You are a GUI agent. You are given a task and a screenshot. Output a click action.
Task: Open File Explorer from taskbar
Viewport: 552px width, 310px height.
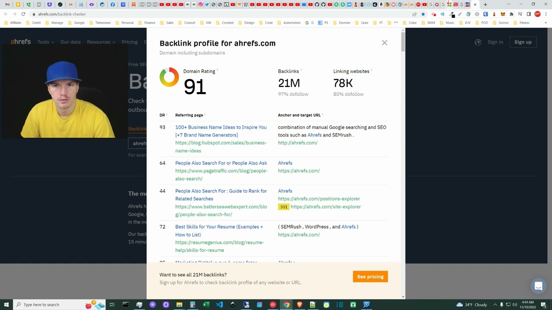coord(179,304)
